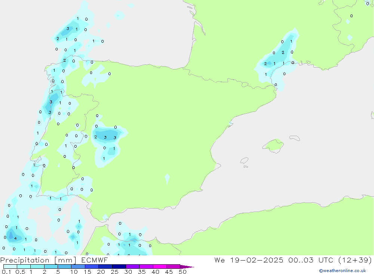
Task: Click the '5' legend scale label
Action: point(58,272)
